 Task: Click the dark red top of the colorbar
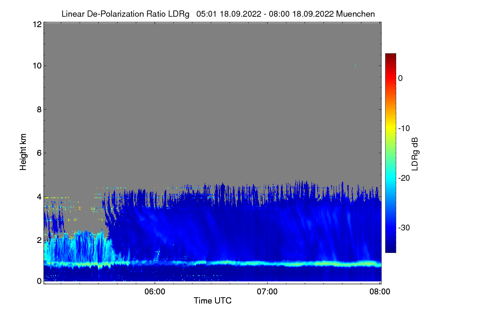(x=390, y=56)
